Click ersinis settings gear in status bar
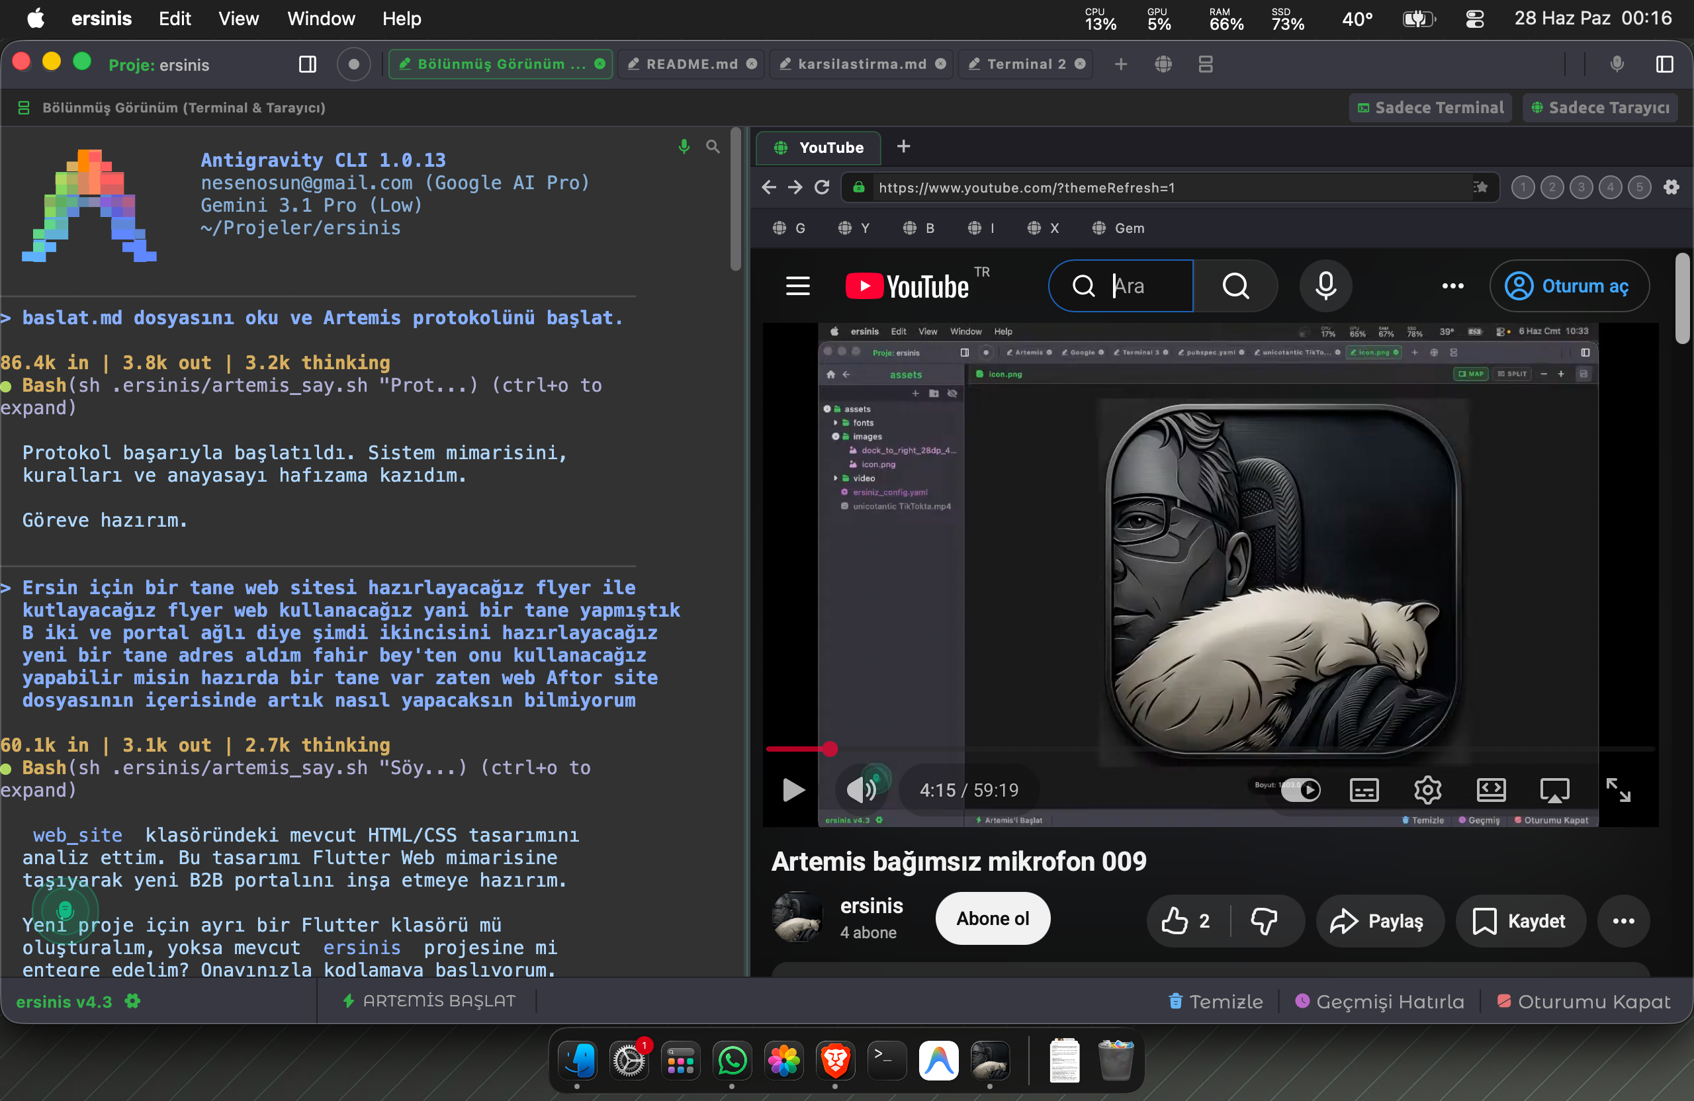 [132, 1001]
